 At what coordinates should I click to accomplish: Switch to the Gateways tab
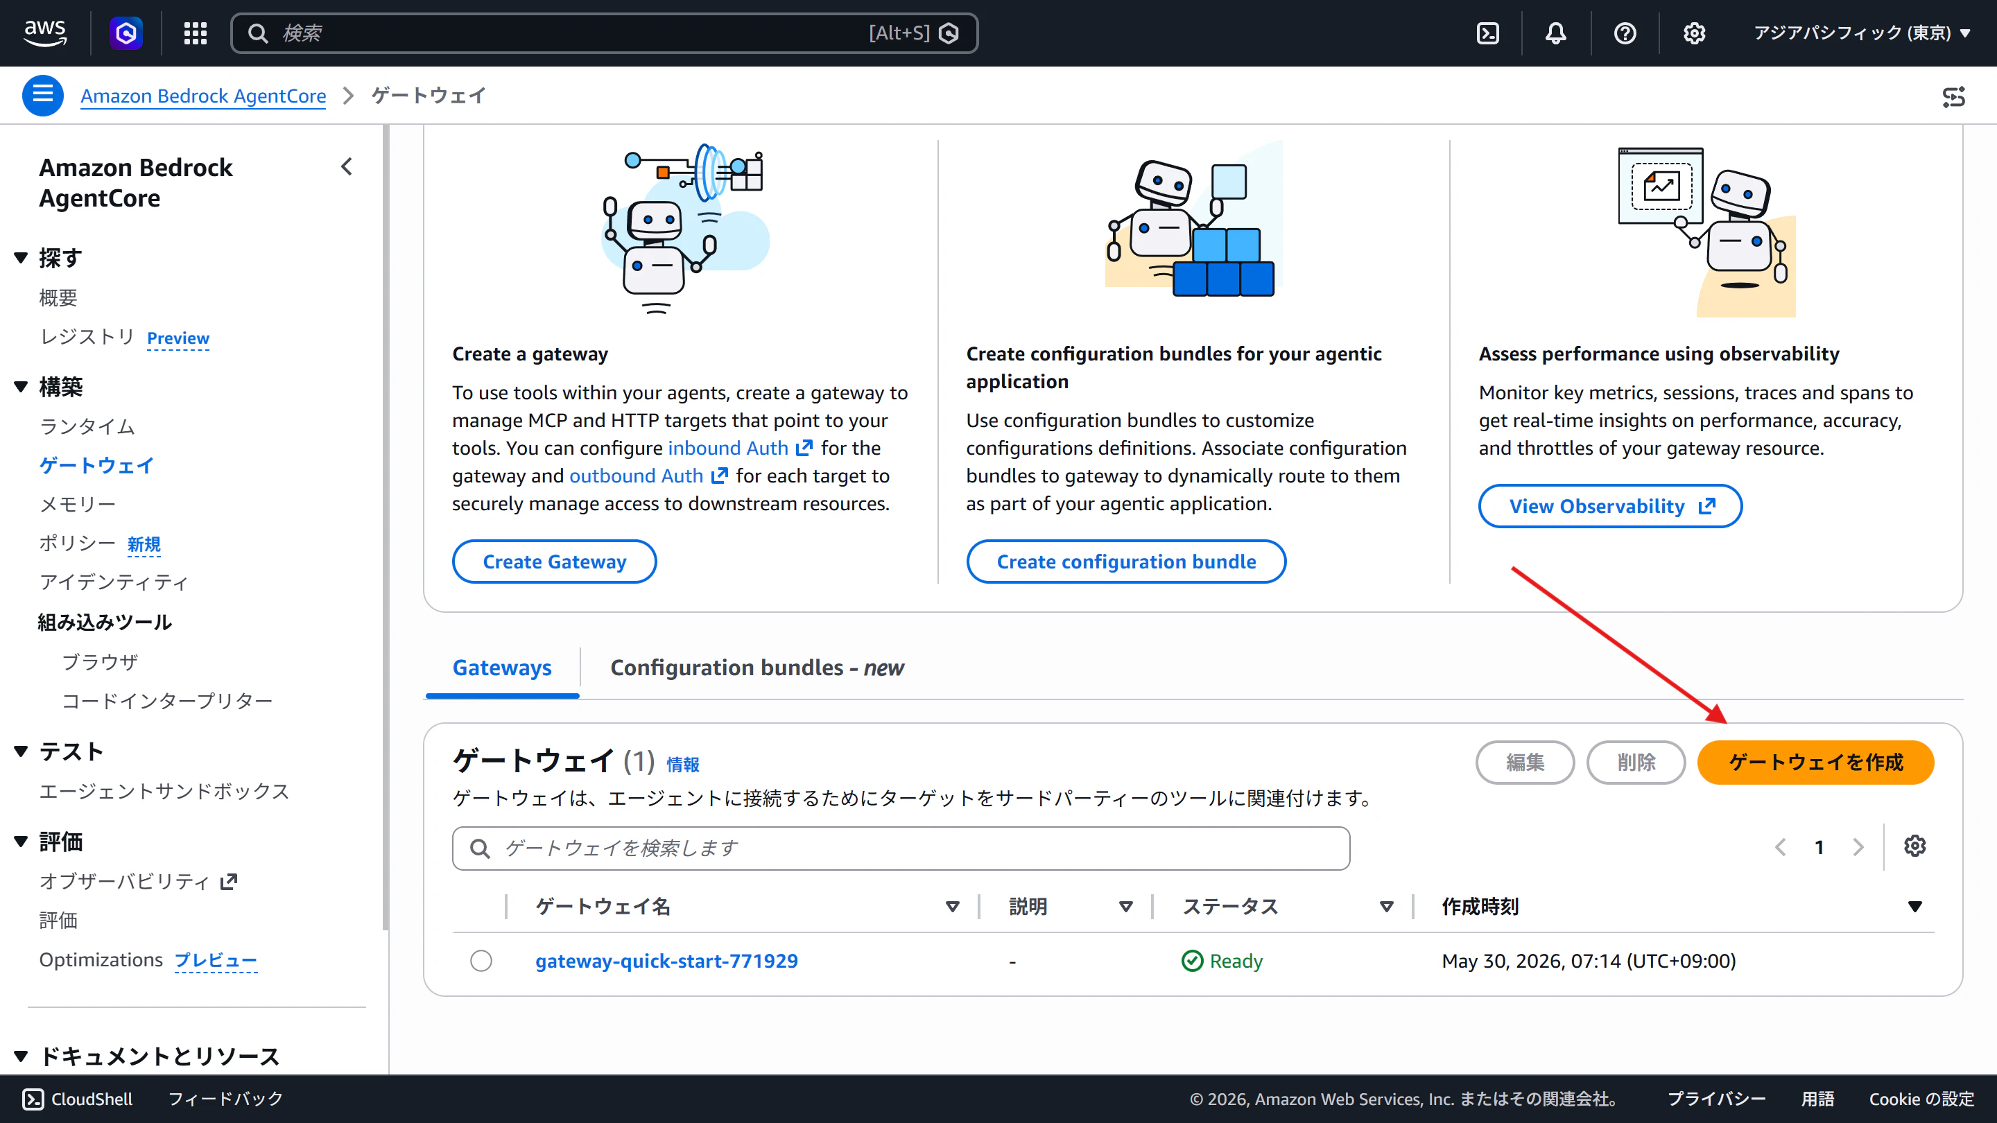point(501,668)
